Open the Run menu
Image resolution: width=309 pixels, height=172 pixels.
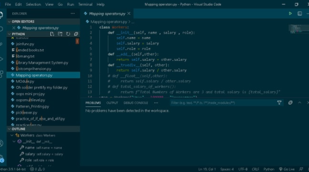pyautogui.click(x=71, y=4)
